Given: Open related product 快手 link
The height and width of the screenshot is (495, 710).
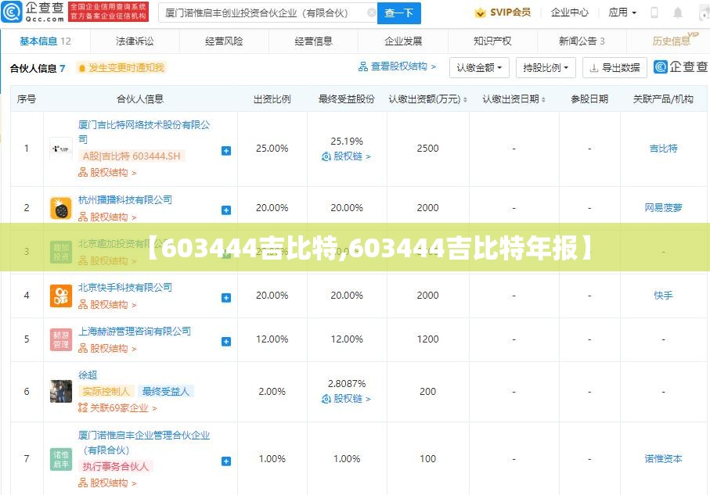Looking at the screenshot, I should 663,296.
